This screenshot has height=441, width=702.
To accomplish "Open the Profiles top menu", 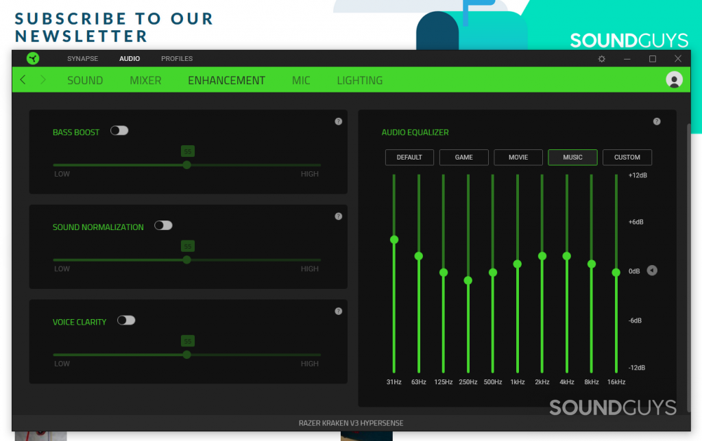I will pos(177,59).
